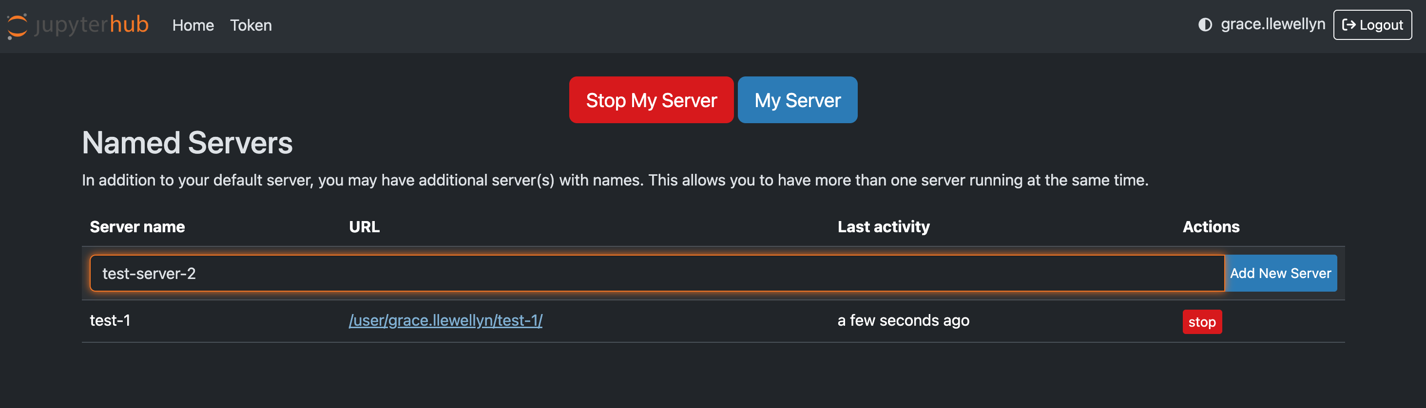The image size is (1426, 408).
Task: Click the grace.llewellyn username
Action: [x=1272, y=24]
